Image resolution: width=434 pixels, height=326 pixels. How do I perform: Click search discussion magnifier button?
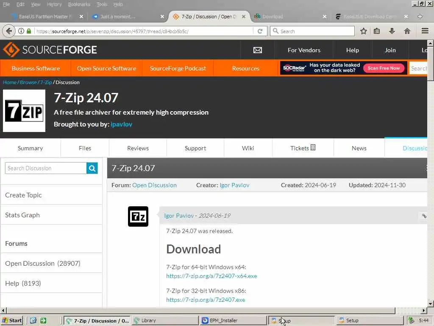coord(92,168)
